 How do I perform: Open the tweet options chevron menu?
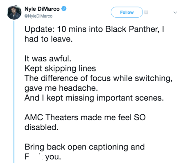coord(175,12)
